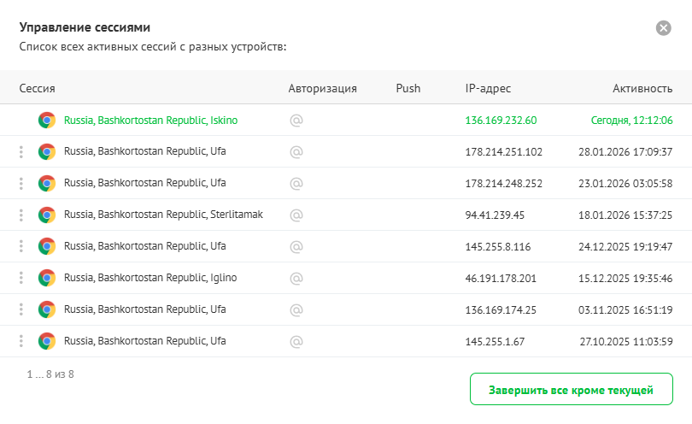This screenshot has height=424, width=692.
Task: Click the 'Сессия' column header
Action: click(37, 88)
